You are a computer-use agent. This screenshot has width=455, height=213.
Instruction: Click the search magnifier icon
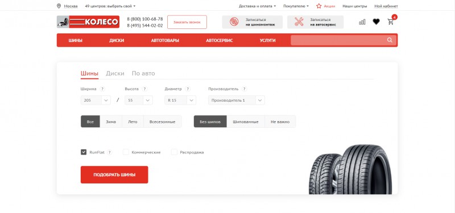[x=390, y=40]
